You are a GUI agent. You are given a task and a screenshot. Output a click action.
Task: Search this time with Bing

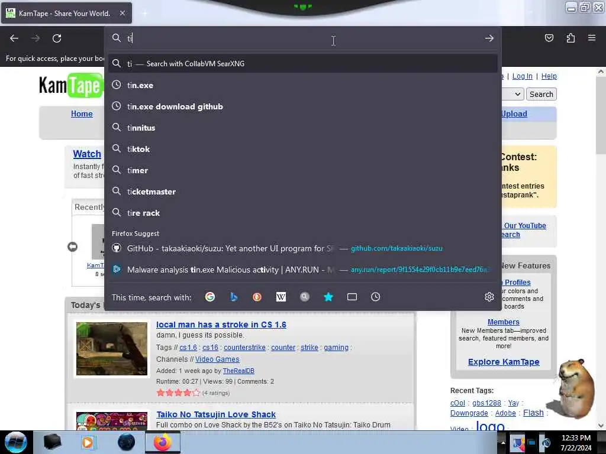[233, 297]
